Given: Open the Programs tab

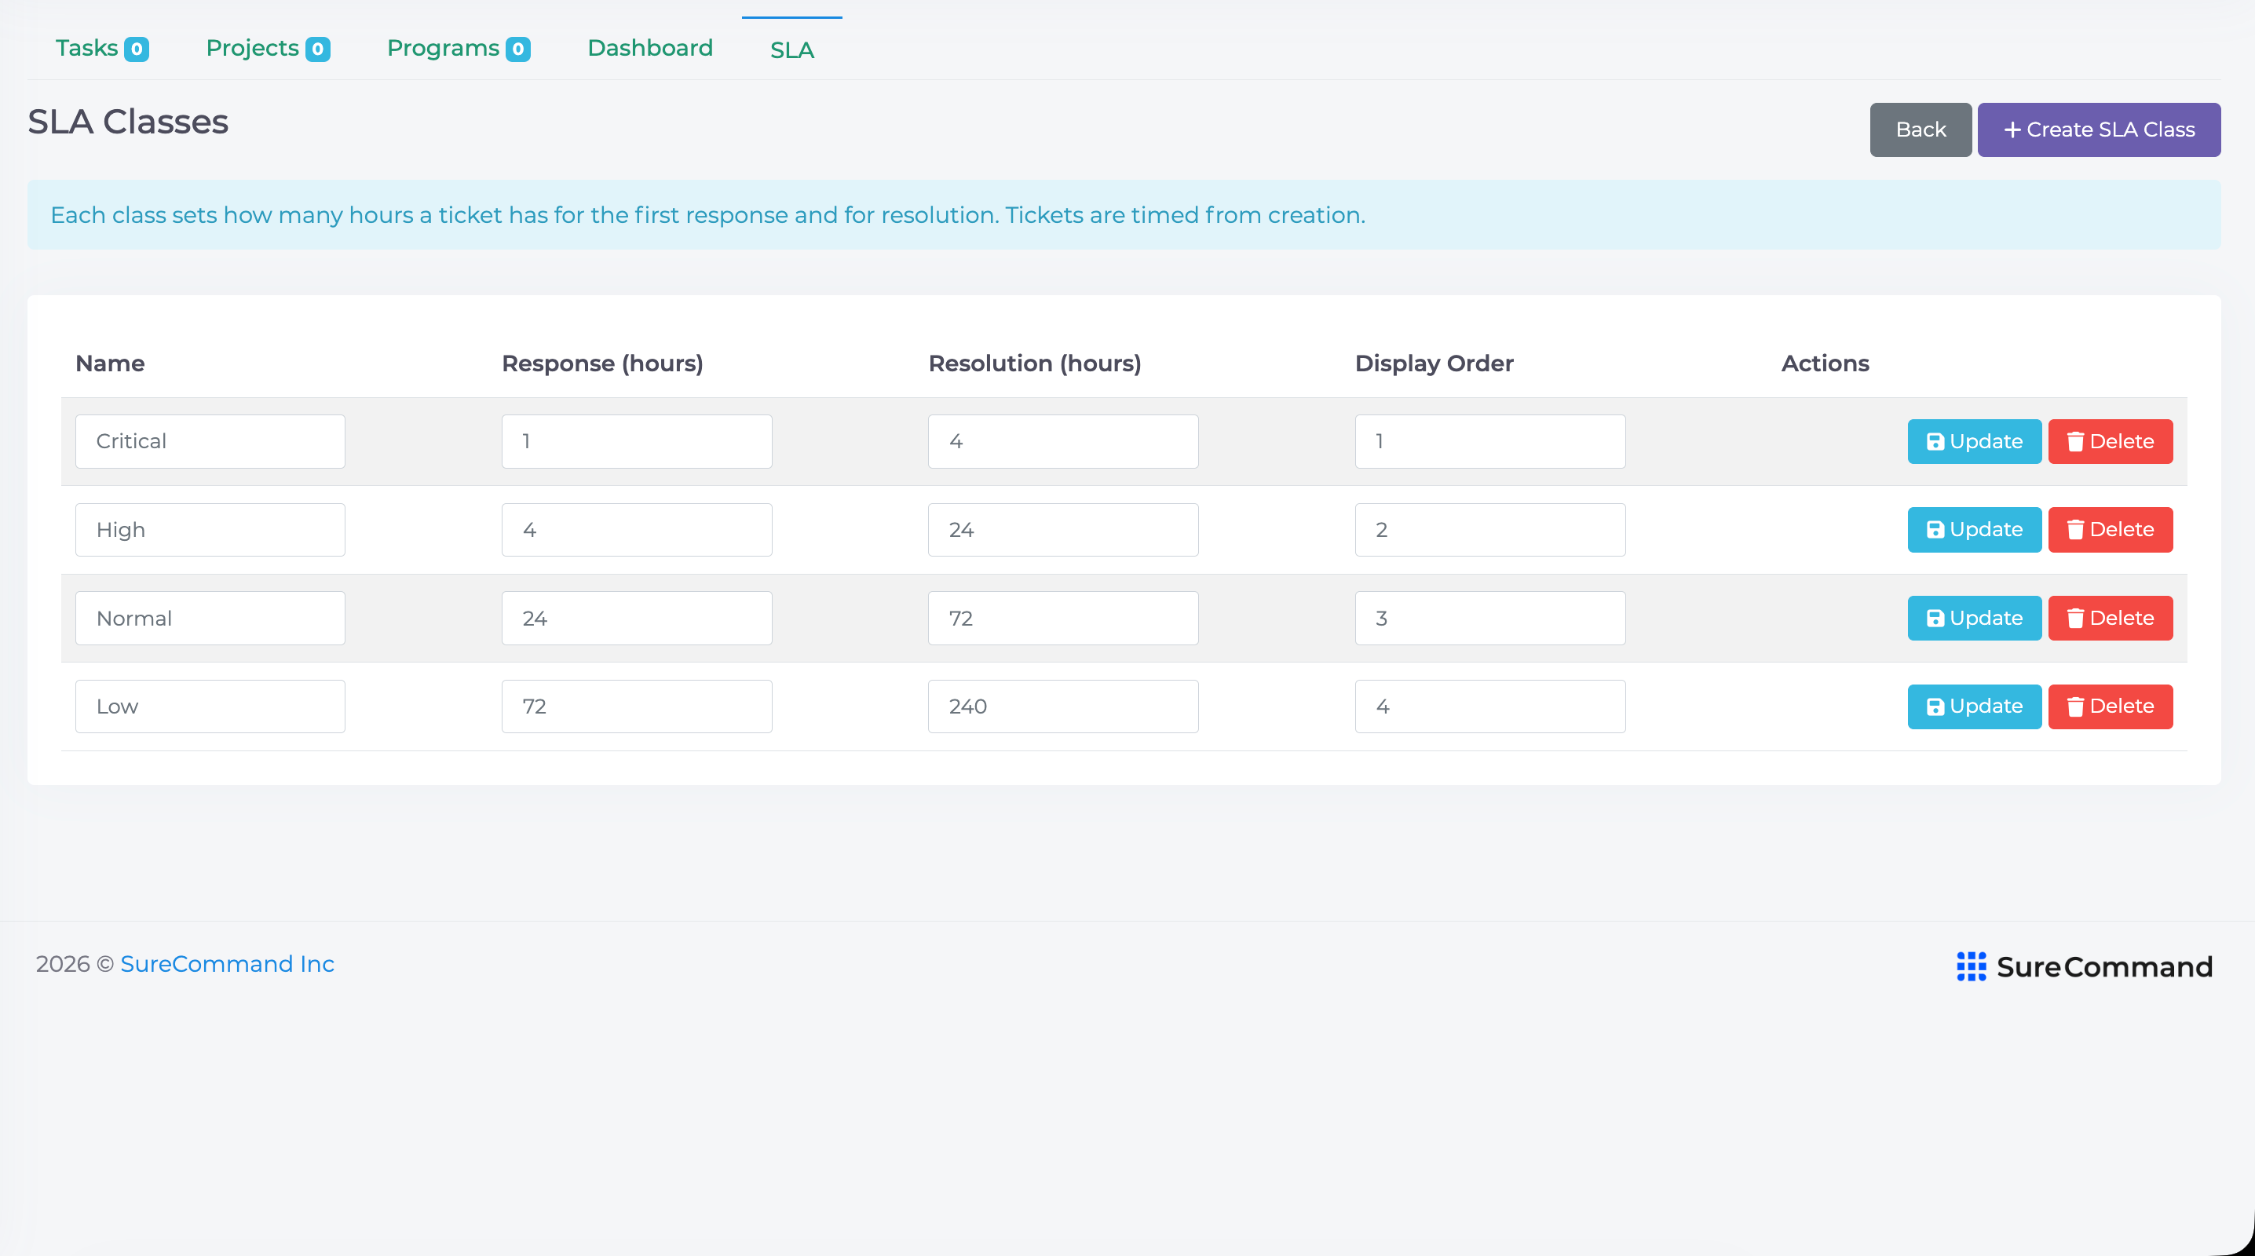Looking at the screenshot, I should (459, 48).
